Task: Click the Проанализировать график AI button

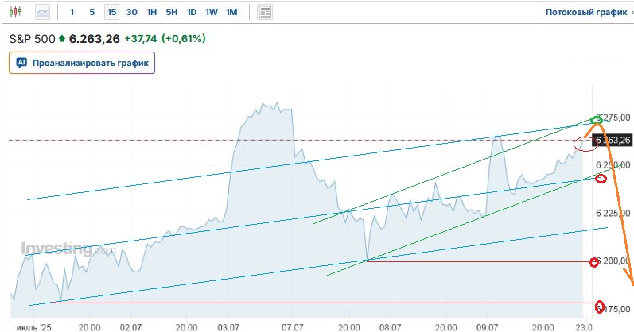Action: [x=82, y=62]
